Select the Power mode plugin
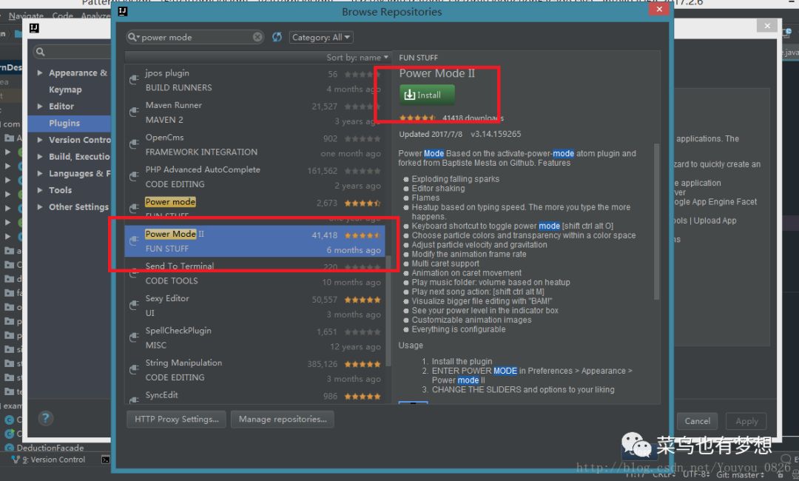 point(254,209)
